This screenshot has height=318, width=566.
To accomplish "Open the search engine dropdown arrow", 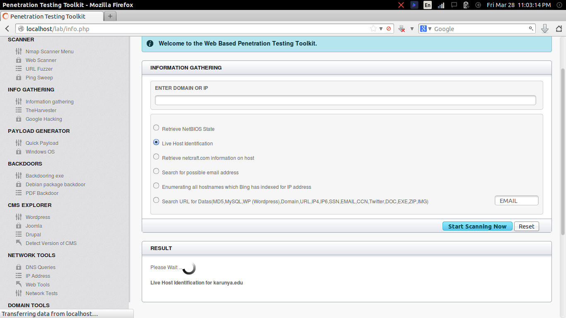I will [x=429, y=29].
